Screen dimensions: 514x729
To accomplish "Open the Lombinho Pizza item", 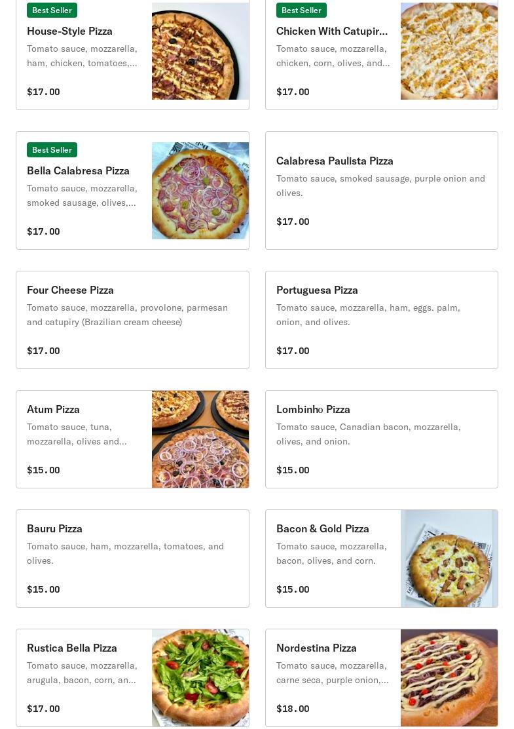I will coord(382,439).
